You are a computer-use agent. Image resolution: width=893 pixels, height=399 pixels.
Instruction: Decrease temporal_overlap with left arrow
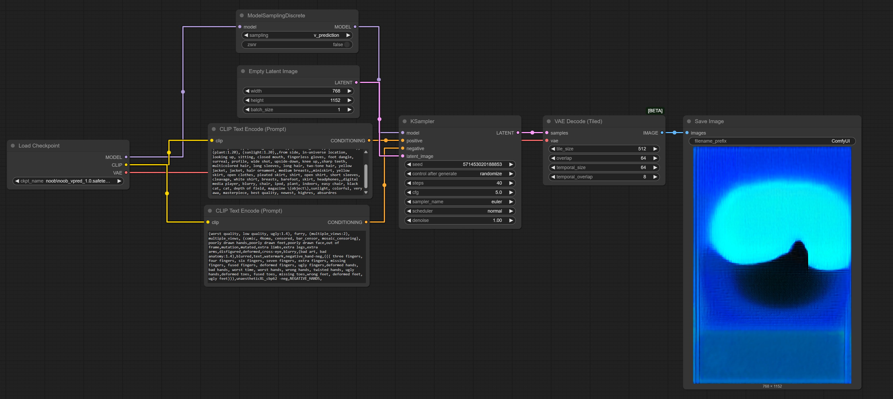click(x=553, y=177)
